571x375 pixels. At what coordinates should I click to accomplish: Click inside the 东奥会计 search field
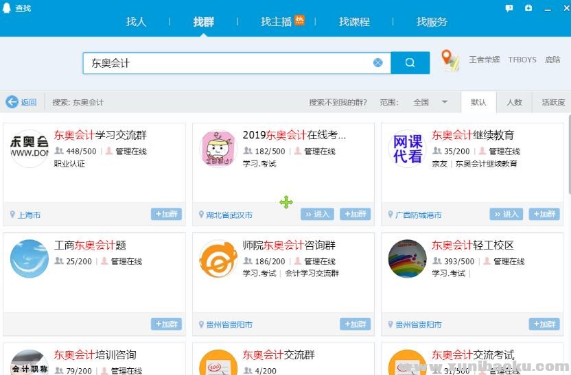click(x=226, y=62)
